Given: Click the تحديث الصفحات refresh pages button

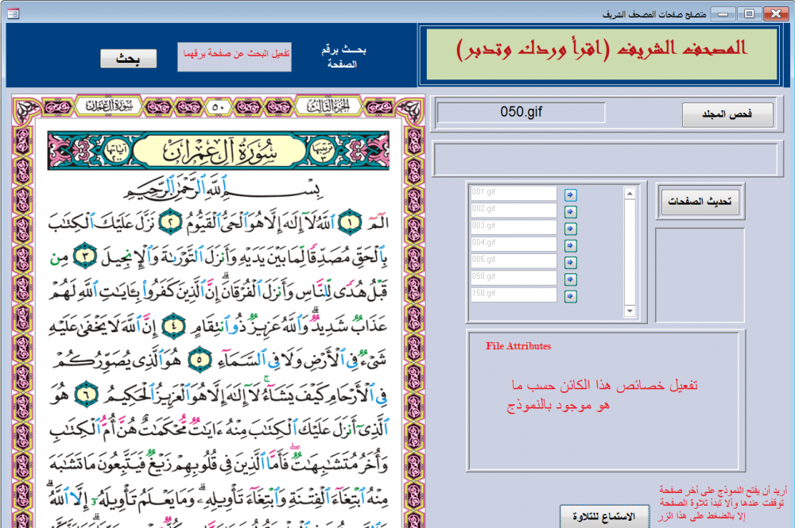Looking at the screenshot, I should 700,202.
